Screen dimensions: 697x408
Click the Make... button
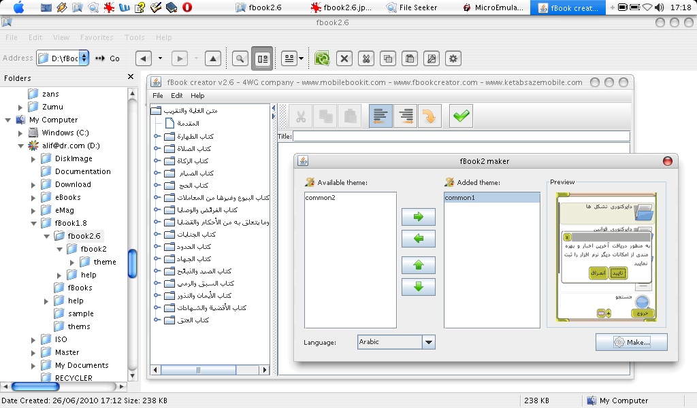point(631,342)
